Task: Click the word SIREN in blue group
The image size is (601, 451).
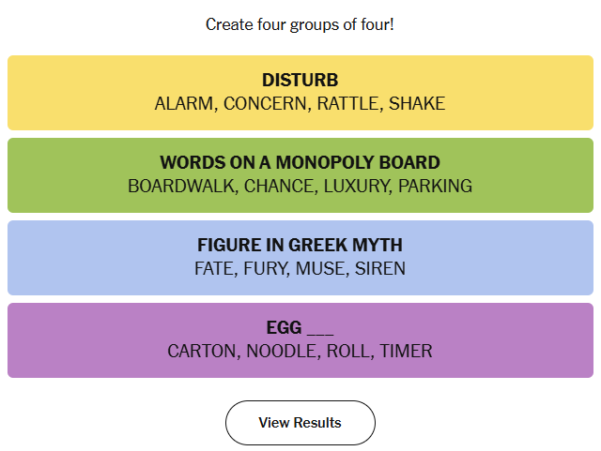Action: 380,269
